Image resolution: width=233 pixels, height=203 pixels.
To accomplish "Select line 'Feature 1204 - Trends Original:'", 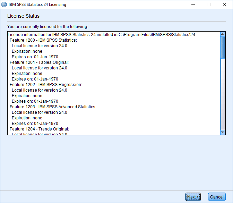I will [39, 129].
